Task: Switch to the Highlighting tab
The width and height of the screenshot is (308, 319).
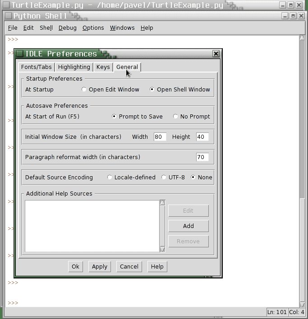Action: pyautogui.click(x=74, y=67)
